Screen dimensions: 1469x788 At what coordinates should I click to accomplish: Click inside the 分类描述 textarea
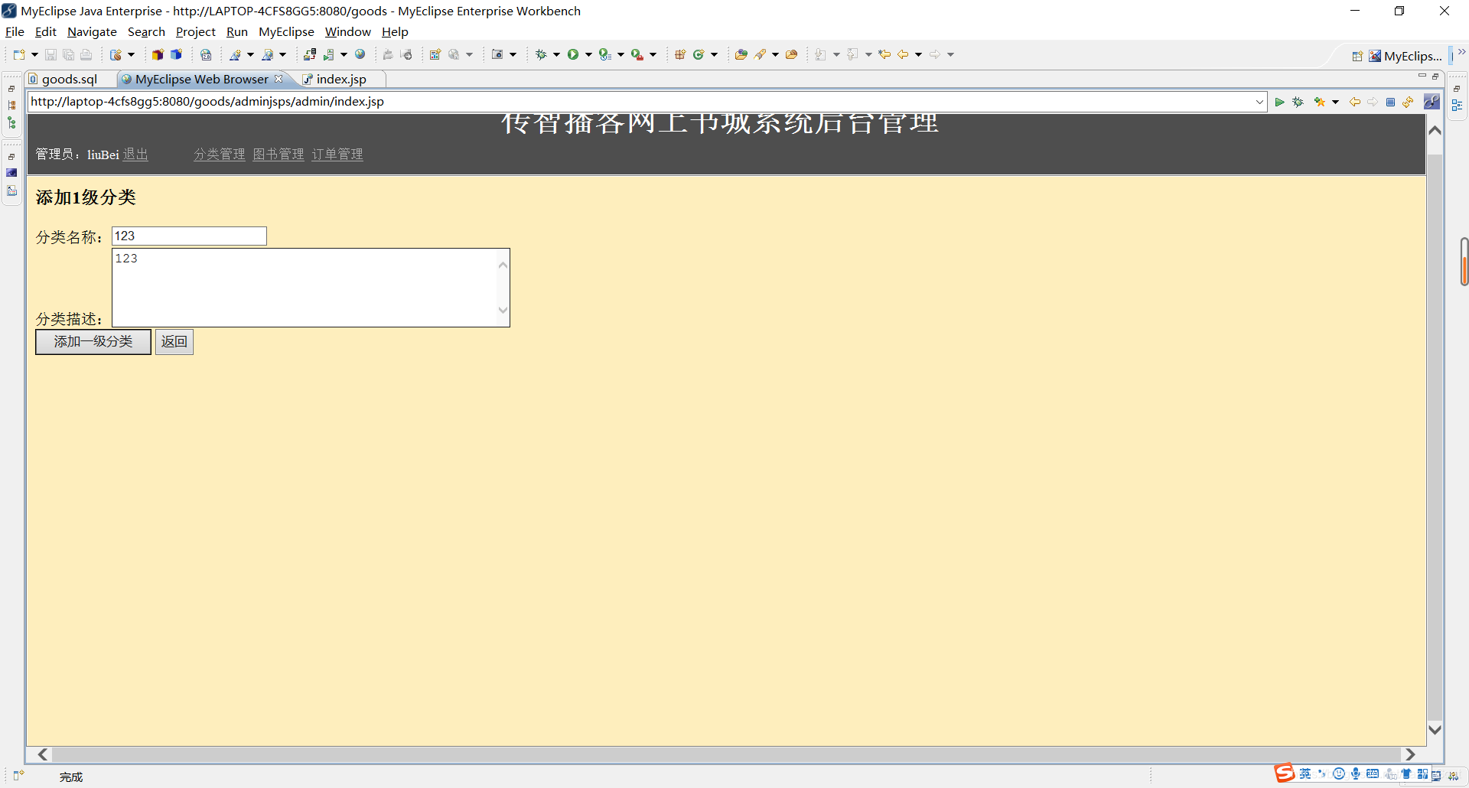(311, 288)
